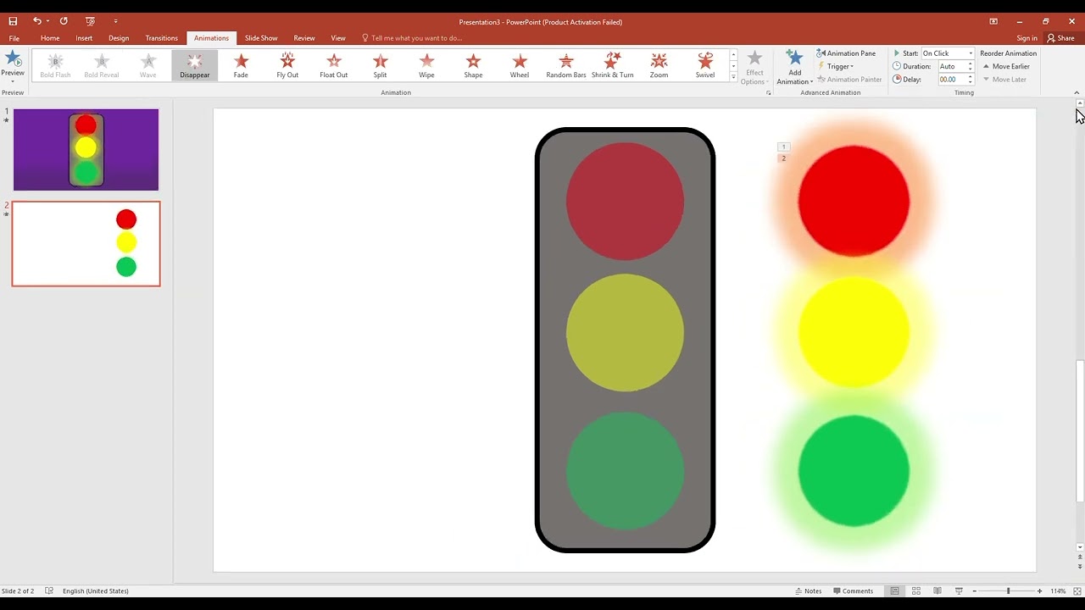This screenshot has width=1085, height=610.
Task: Choose the Split animation effect
Action: [380, 65]
